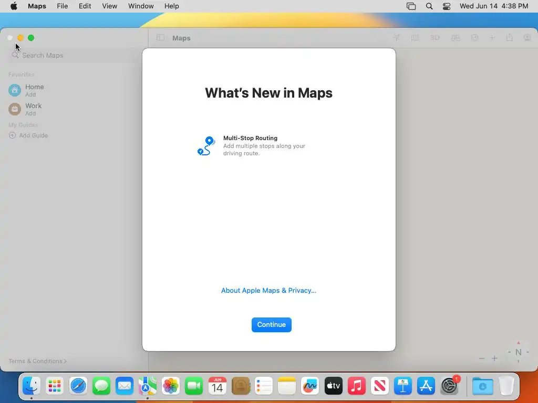Click the current location arrow icon
The image size is (538, 403).
[396, 38]
